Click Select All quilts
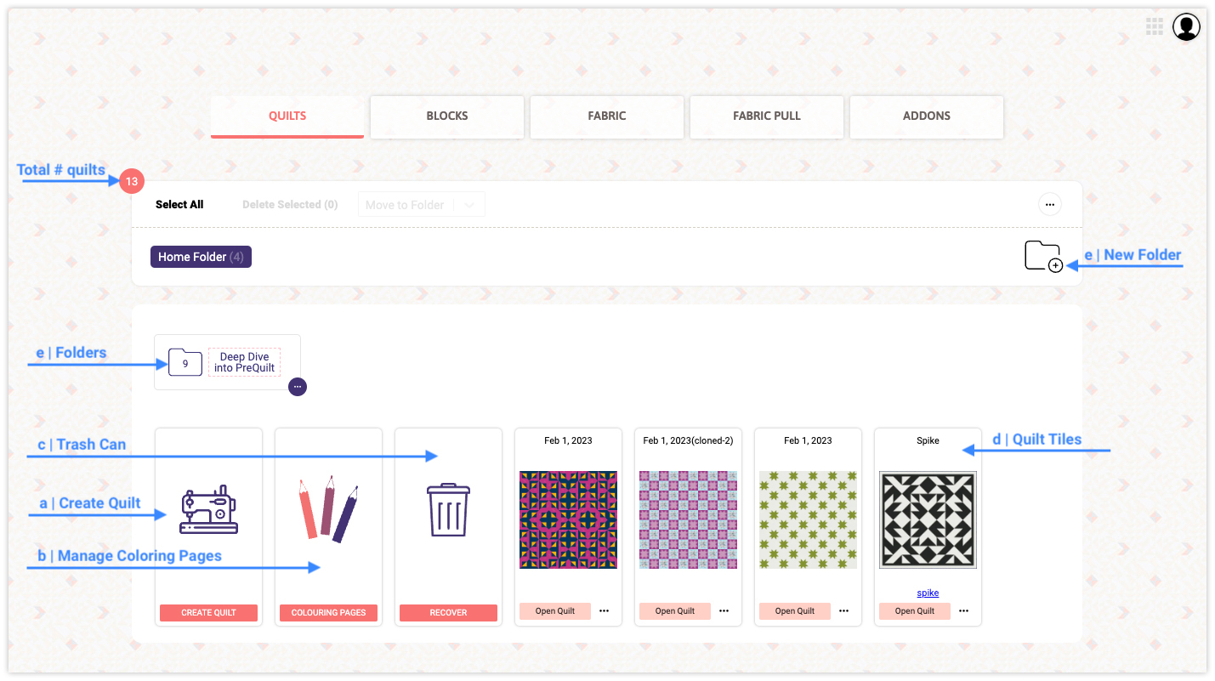Viewport: 1215px width, 681px height. (179, 205)
